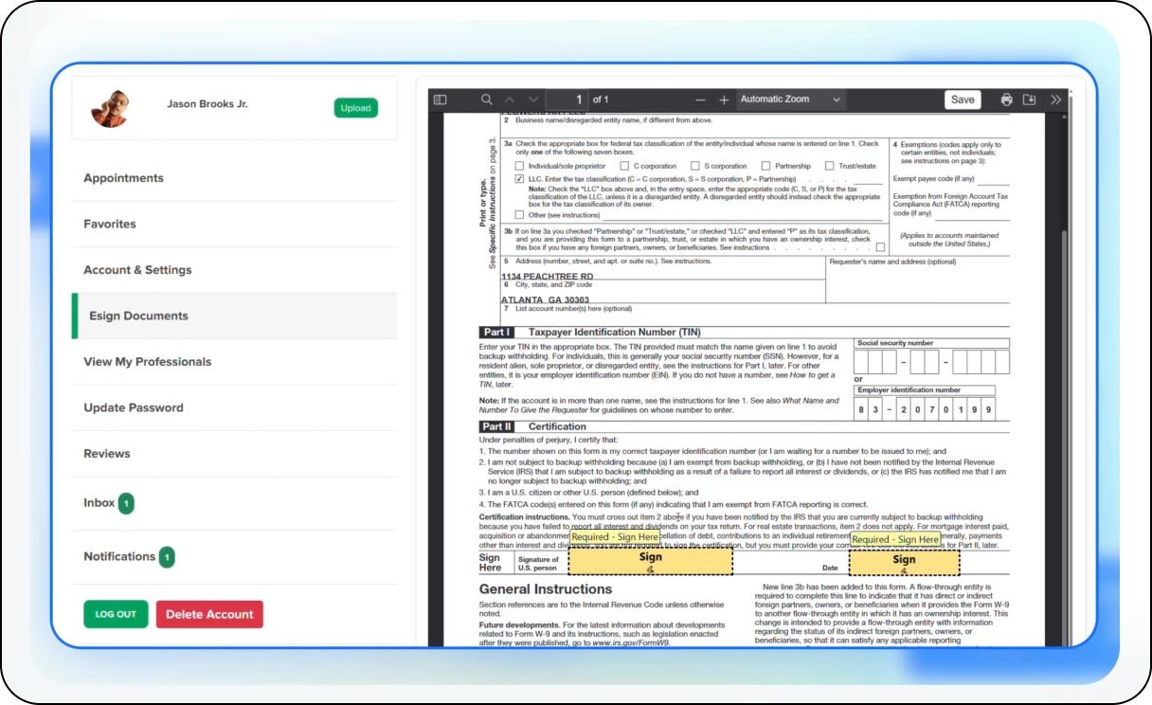The height and width of the screenshot is (705, 1152).
Task: Open the find-in-document search icon
Action: 486,99
